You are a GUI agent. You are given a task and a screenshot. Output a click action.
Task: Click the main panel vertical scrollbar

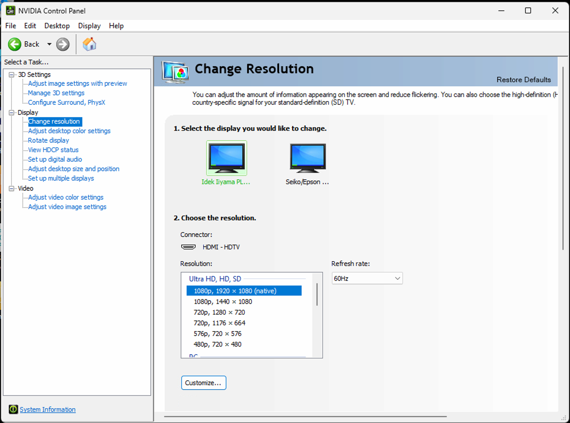[x=563, y=158]
